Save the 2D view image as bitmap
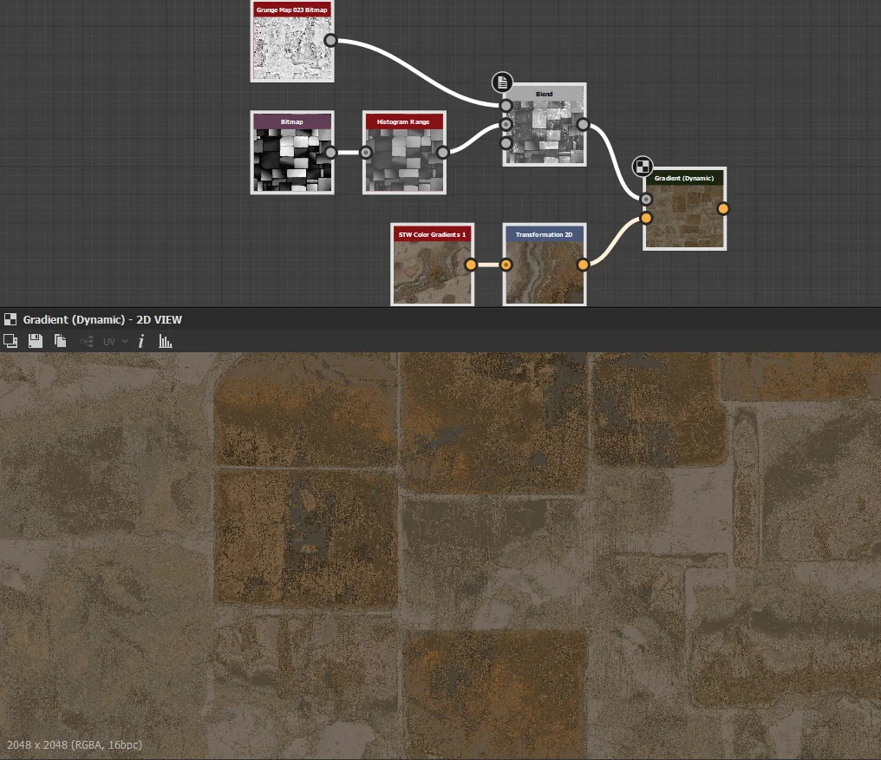 (x=36, y=341)
